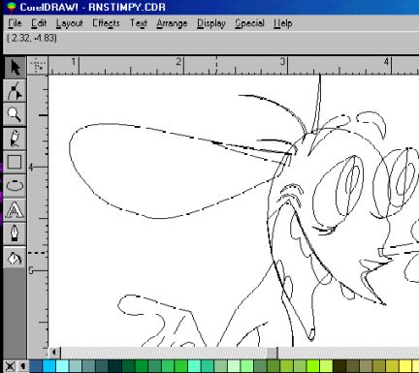Screen dimensions: 419x373
Task: Pick the Text tool with letter A
Action: [x=15, y=209]
